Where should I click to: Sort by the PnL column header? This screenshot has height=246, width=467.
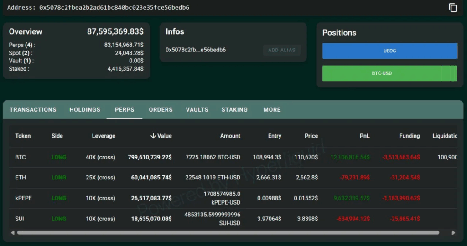364,136
